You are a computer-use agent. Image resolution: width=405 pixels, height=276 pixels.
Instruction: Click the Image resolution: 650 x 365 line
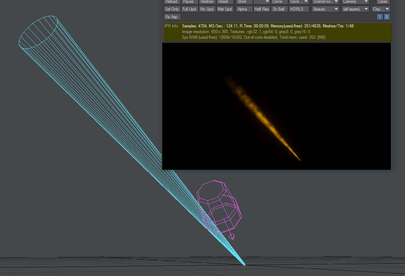[x=246, y=32]
